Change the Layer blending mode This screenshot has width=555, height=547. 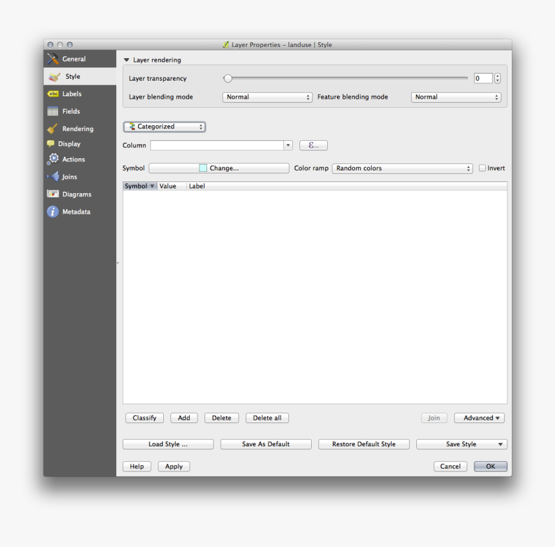click(267, 97)
